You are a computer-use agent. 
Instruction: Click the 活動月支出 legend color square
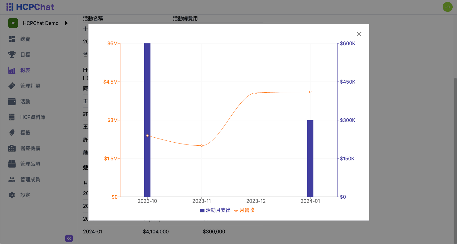[202, 211]
